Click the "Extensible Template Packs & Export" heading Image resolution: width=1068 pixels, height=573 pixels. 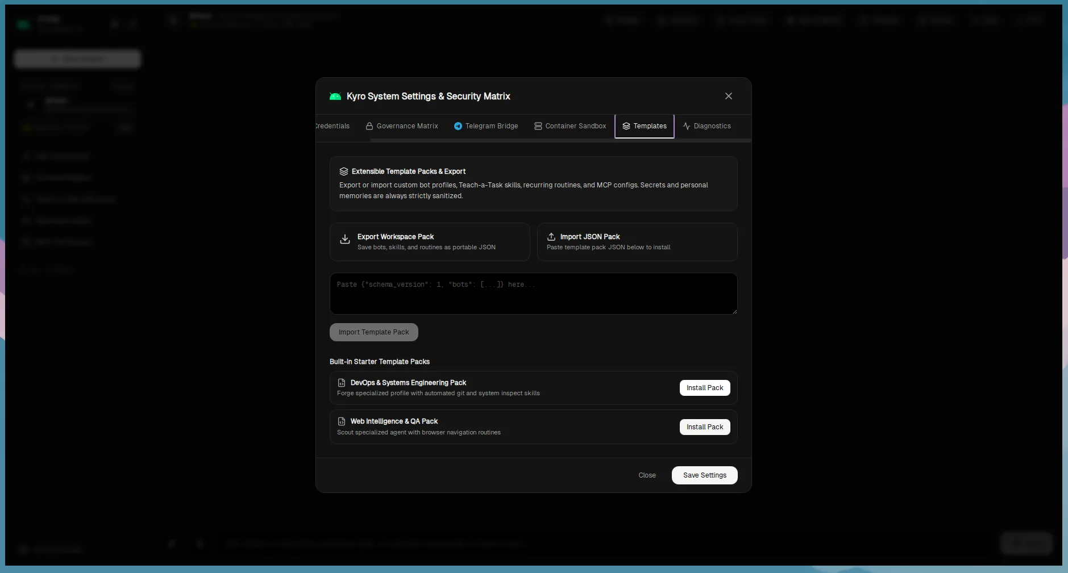[409, 172]
